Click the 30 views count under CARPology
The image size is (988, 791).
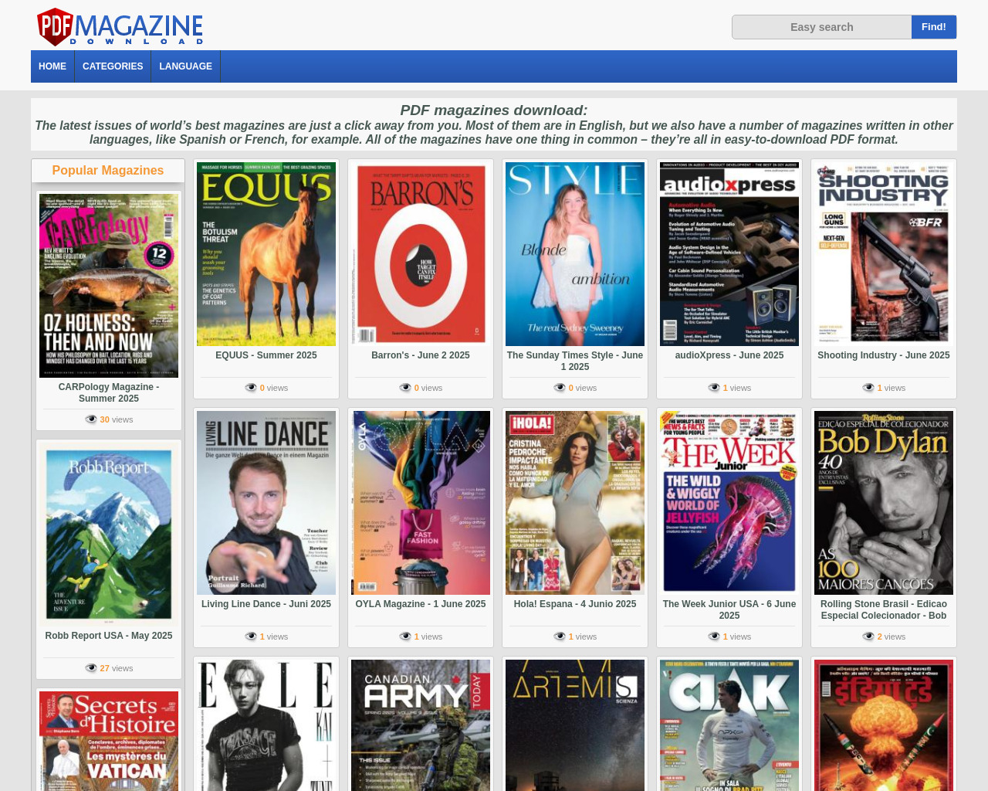[x=117, y=419]
